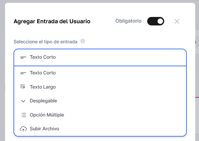The height and width of the screenshot is (141, 199).
Task: Click the list icon beside Opción Múltiple
Action: pos(23,115)
